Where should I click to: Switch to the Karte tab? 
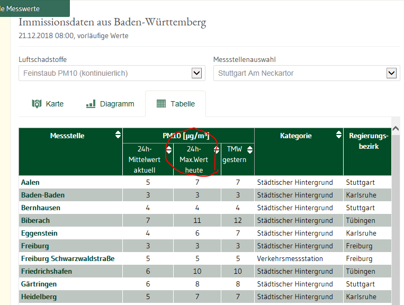48,104
